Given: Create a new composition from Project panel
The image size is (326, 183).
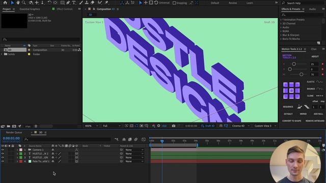Looking at the screenshot, I should click(14, 126).
